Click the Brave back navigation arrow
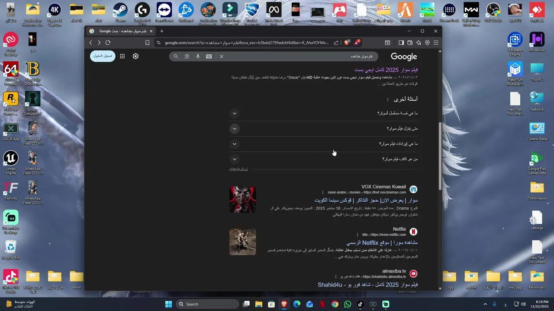This screenshot has width=554, height=311. point(90,43)
